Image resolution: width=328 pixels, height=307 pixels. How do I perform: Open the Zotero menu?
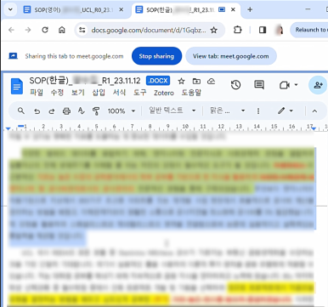click(x=164, y=93)
